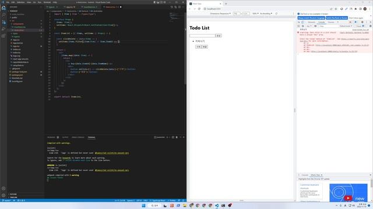Kill the terminal with the trash icon
This screenshot has height=209, width=373.
click(177, 137)
